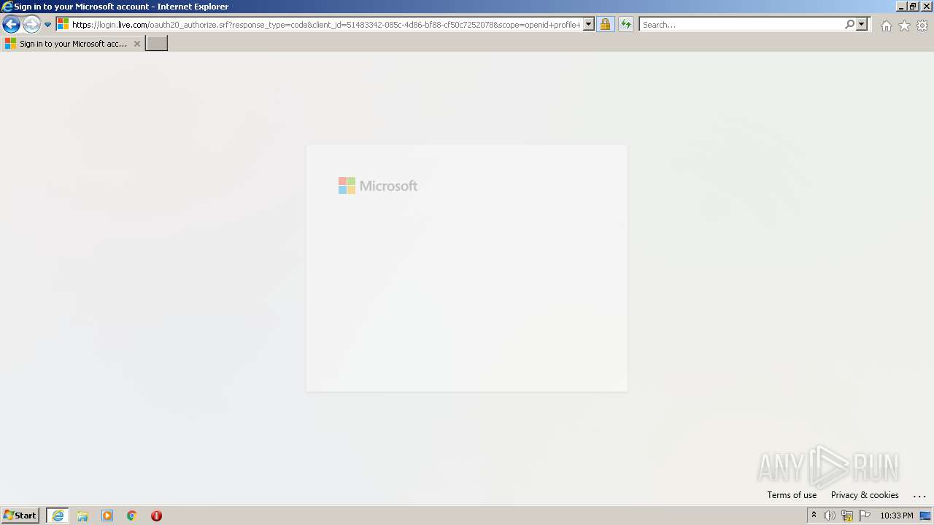Image resolution: width=934 pixels, height=525 pixels.
Task: Open the Tools gear icon
Action: (922, 26)
